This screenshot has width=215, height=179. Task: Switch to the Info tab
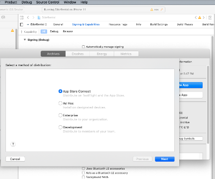point(139,24)
